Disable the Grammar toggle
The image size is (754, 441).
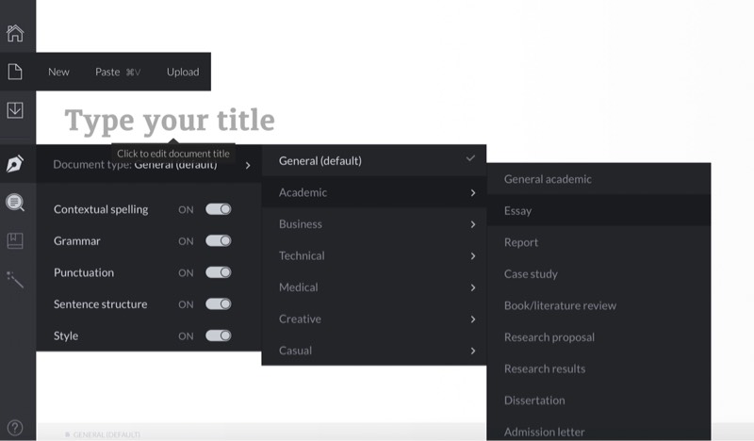219,241
